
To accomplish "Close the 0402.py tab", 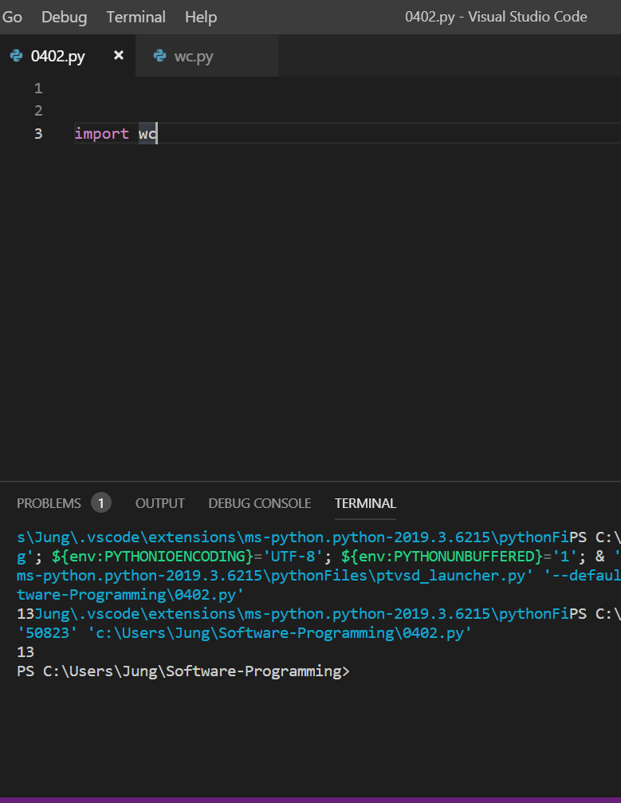I will tap(118, 55).
